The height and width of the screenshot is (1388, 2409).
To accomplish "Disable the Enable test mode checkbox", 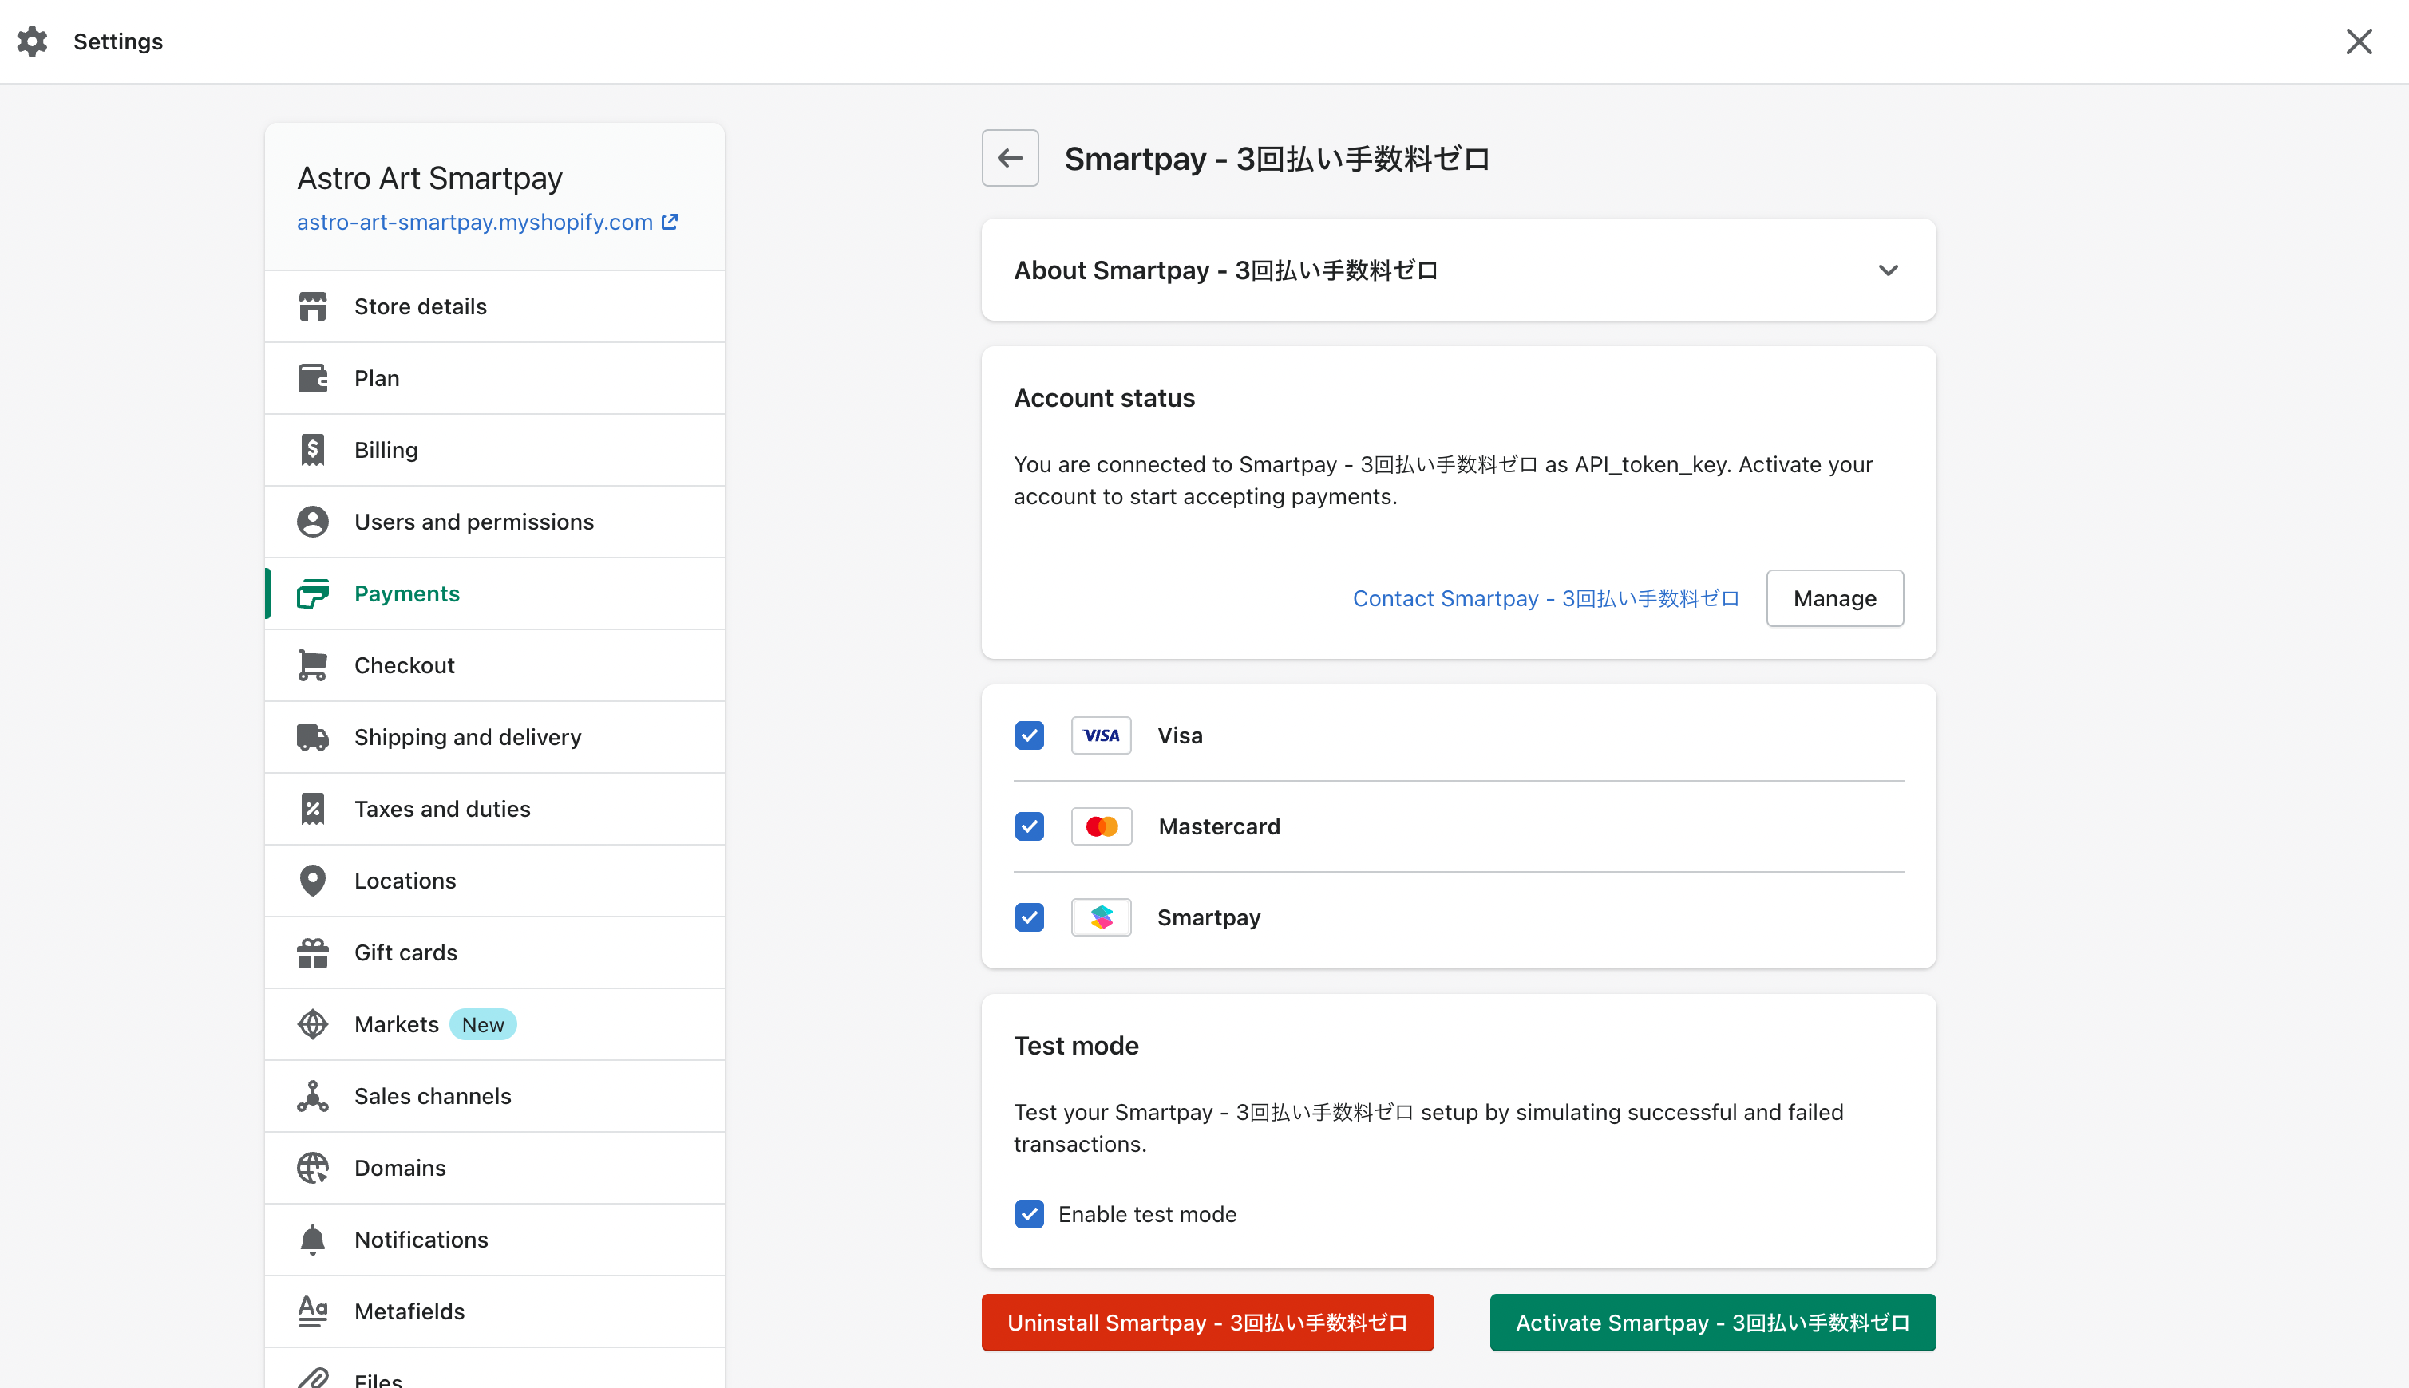I will pyautogui.click(x=1029, y=1214).
